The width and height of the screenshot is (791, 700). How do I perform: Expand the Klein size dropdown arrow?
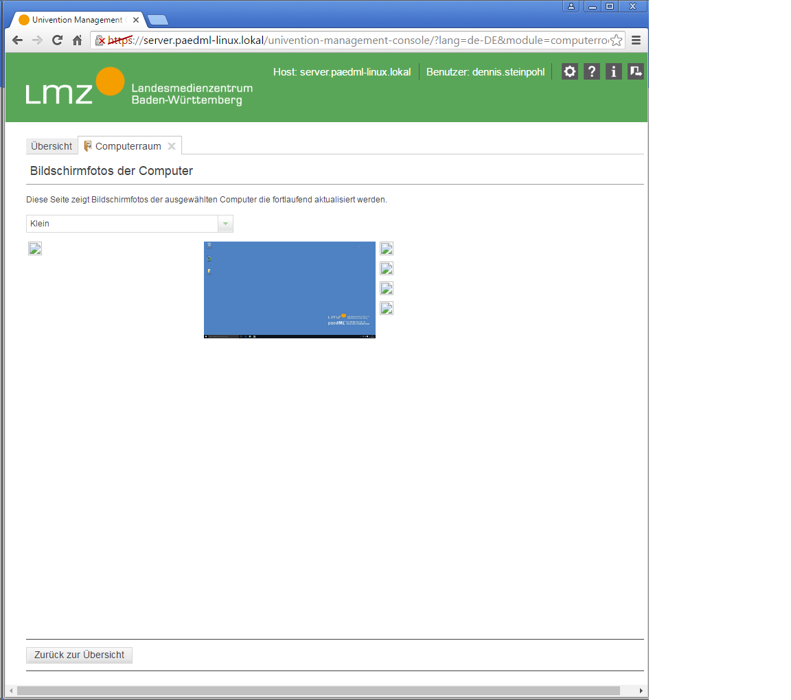225,224
